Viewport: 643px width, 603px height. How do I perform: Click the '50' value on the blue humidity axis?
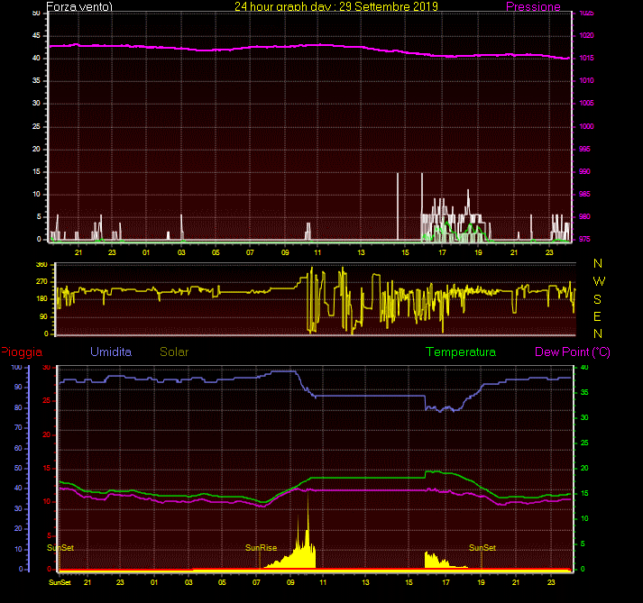(18, 468)
